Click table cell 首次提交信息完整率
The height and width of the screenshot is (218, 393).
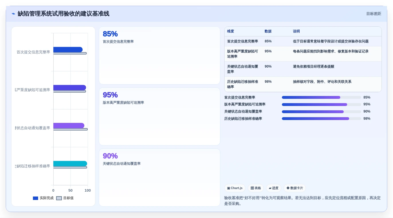(243, 41)
